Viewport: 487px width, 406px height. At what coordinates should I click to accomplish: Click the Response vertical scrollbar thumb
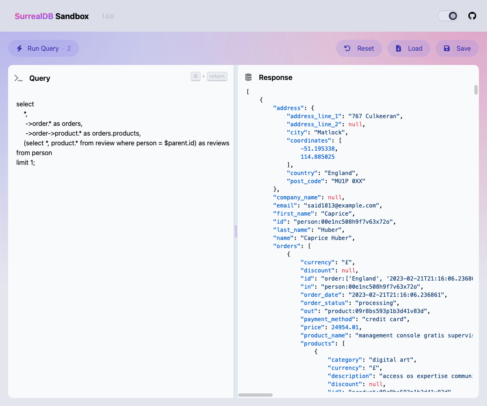(476, 90)
